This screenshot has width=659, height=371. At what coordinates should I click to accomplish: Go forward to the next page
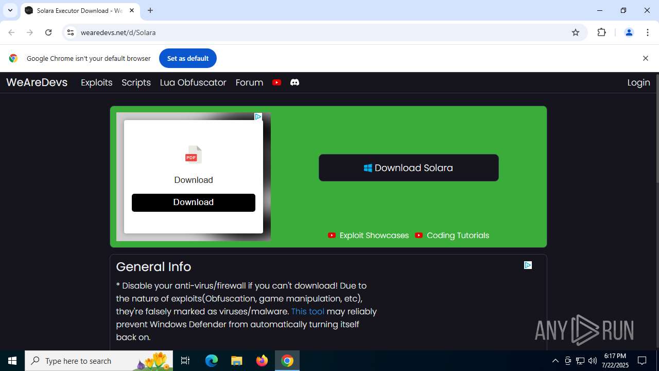30,32
